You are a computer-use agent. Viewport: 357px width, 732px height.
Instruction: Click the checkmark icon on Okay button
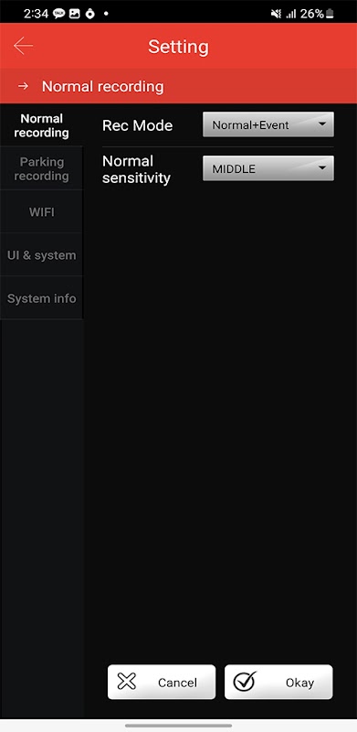tap(245, 682)
